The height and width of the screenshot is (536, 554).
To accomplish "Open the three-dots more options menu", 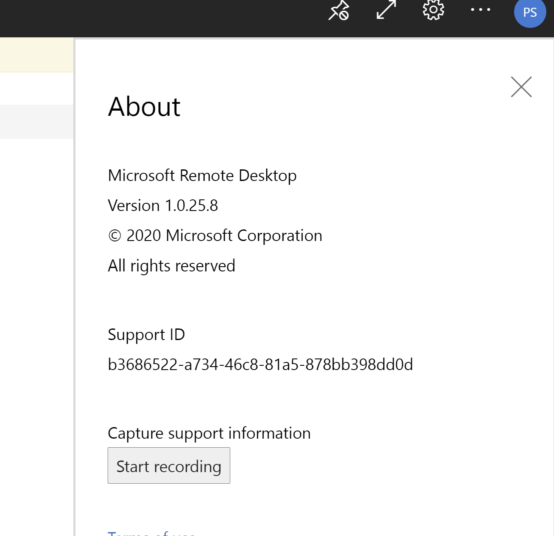I will point(480,9).
